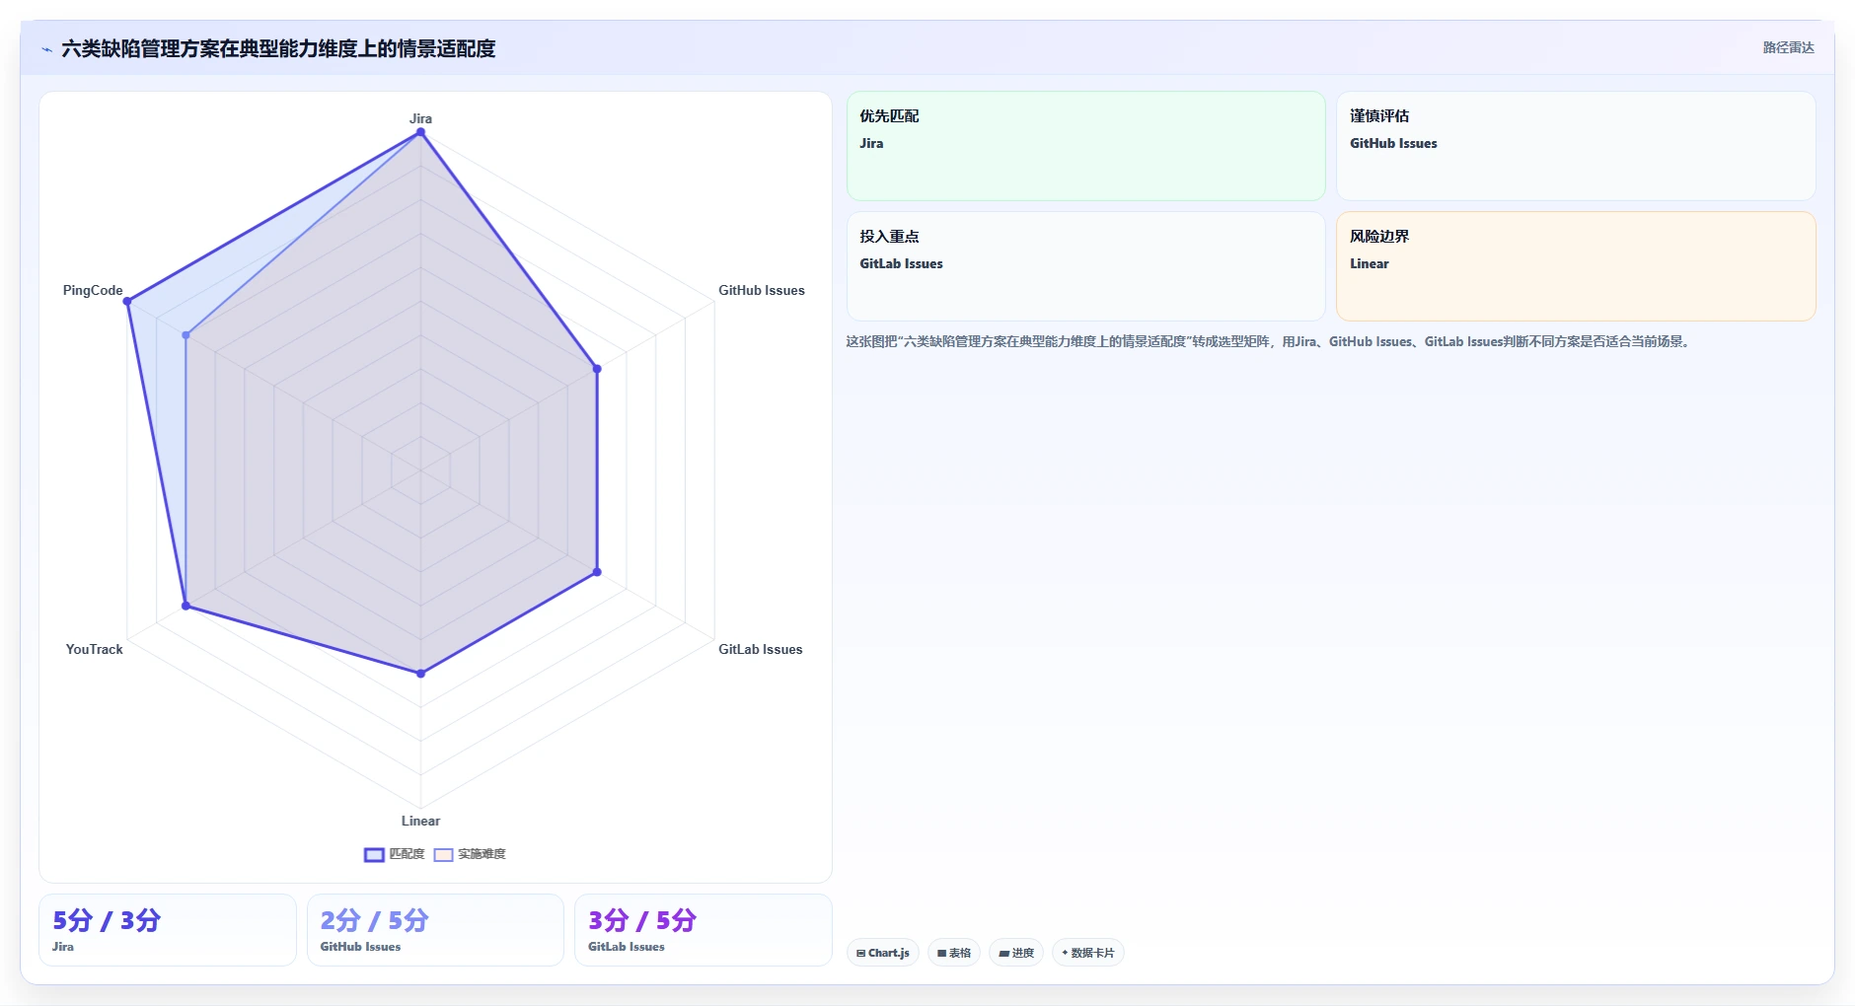Click the small icon beside the panel title
1855x1006 pixels.
coord(46,49)
